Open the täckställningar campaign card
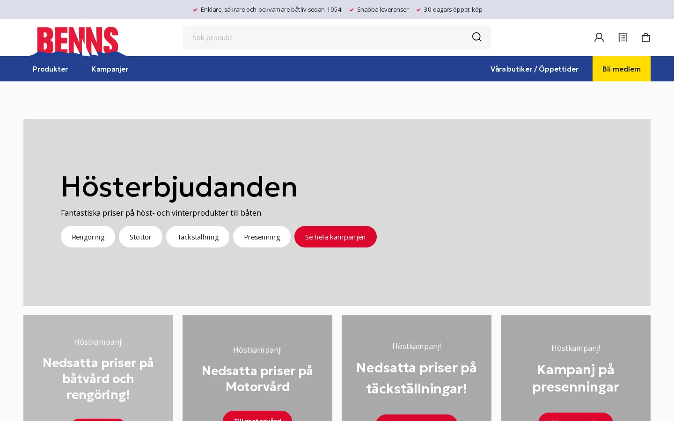Image resolution: width=674 pixels, height=421 pixels. pos(417,368)
